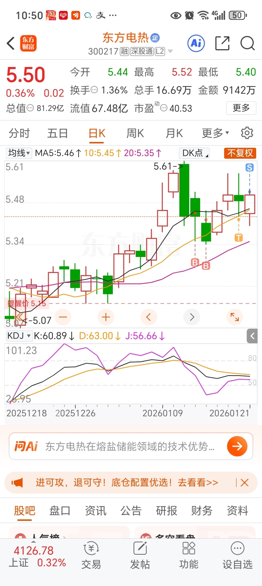This screenshot has height=586, width=262.
Task: Expand chart to fullscreen icon
Action: coord(235,317)
